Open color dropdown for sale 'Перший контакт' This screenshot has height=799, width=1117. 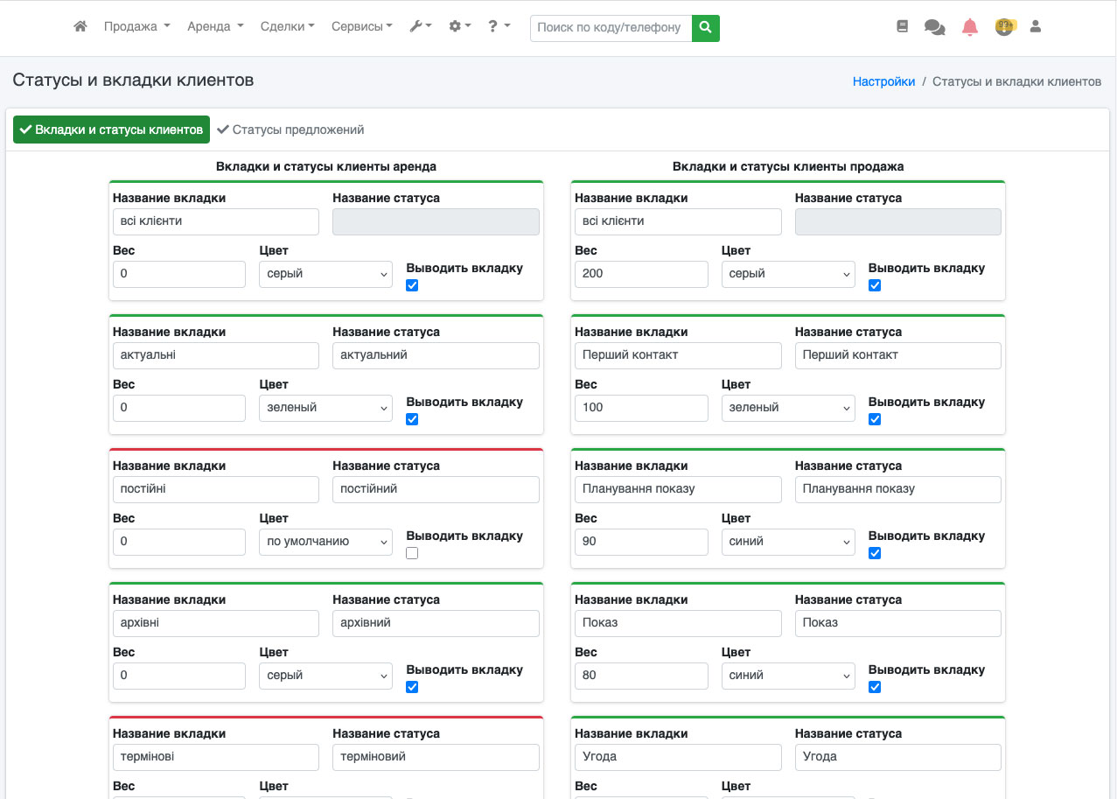[x=787, y=408]
